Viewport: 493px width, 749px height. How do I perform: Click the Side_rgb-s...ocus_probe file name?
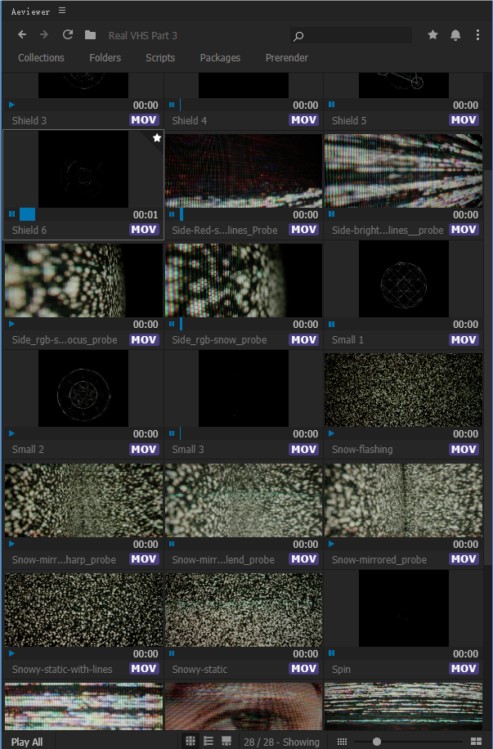65,340
